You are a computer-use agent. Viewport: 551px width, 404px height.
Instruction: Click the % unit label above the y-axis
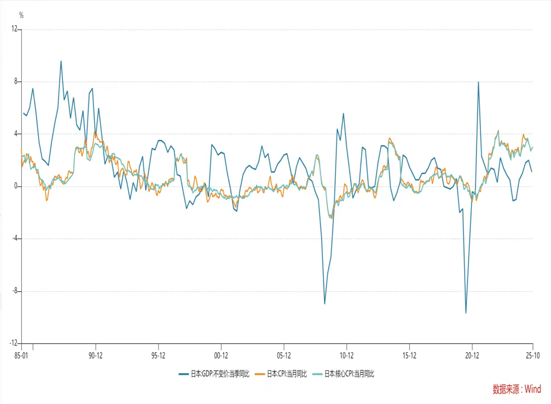point(21,15)
